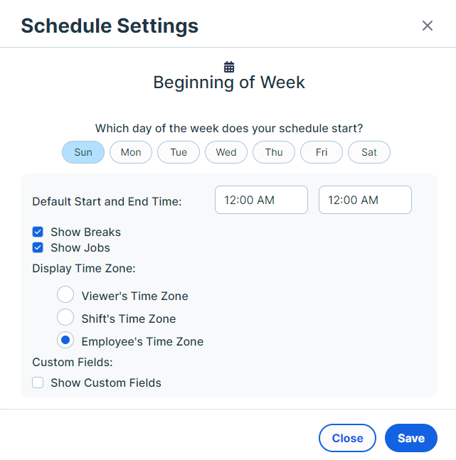Choose Fri as the schedule start day

(322, 152)
